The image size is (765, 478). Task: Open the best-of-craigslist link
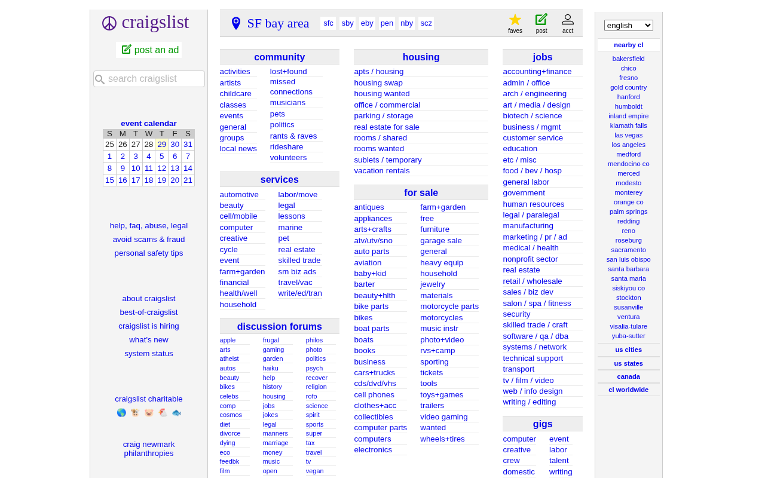148,311
